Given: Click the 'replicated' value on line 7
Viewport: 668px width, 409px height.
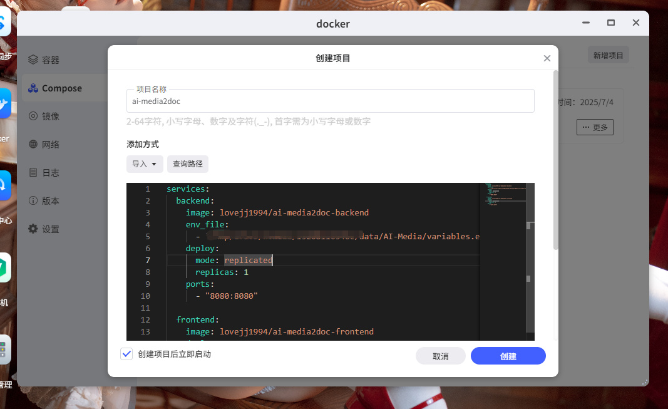Looking at the screenshot, I should 248,261.
